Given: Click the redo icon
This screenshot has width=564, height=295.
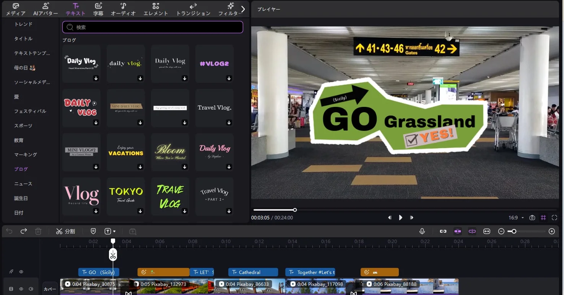Looking at the screenshot, I should coord(24,231).
